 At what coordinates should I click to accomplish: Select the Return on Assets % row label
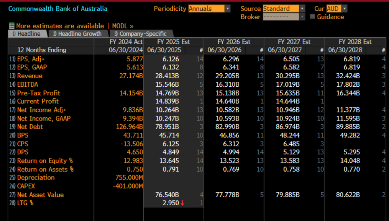pyautogui.click(x=45, y=169)
